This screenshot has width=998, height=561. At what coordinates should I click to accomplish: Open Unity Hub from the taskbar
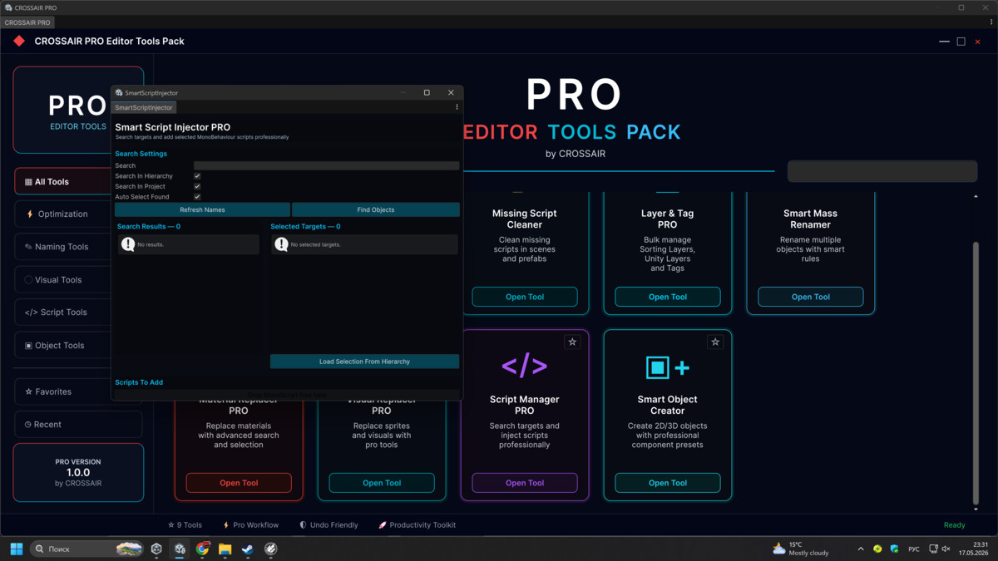click(x=156, y=549)
